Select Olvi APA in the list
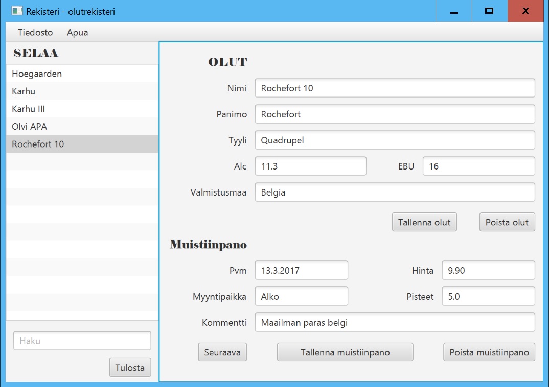 (82, 126)
